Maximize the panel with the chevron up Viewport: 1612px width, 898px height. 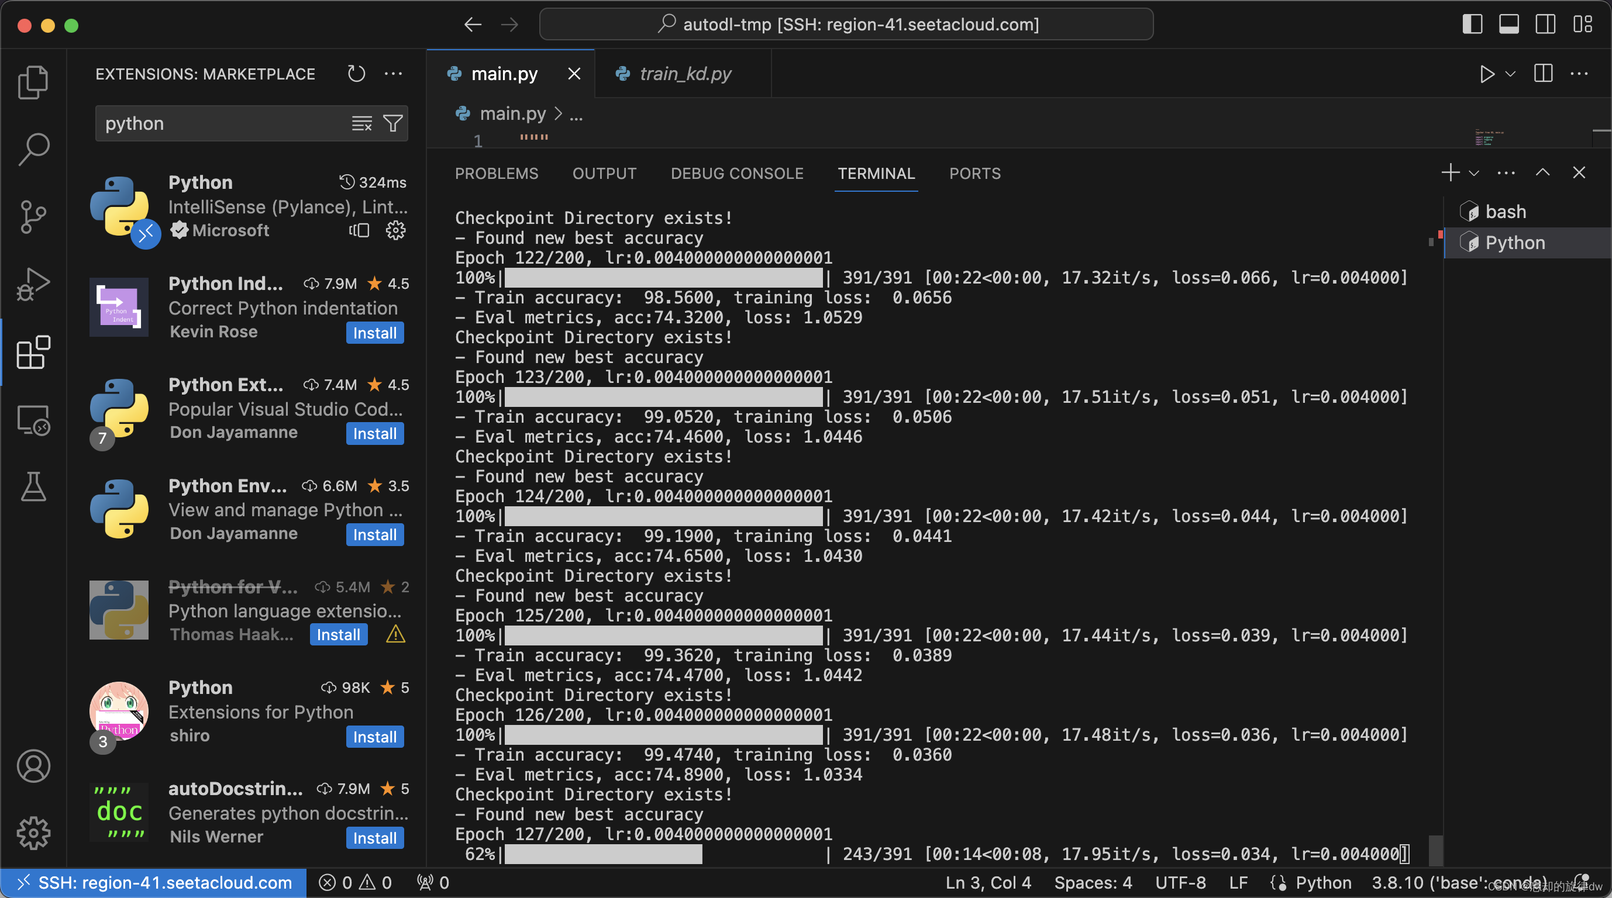coord(1542,173)
